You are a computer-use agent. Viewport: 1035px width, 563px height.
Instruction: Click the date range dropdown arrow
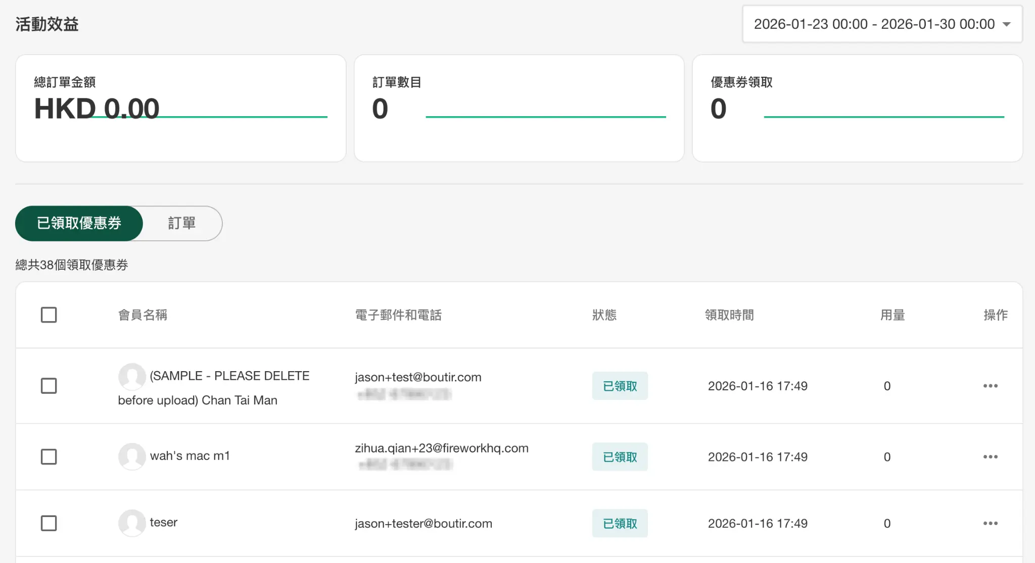click(1006, 24)
